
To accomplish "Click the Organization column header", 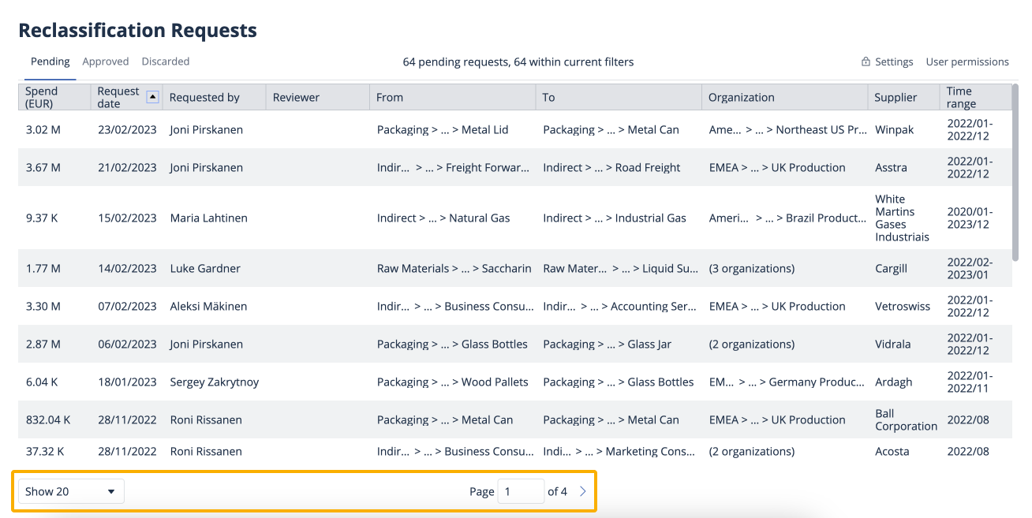I will [x=741, y=98].
